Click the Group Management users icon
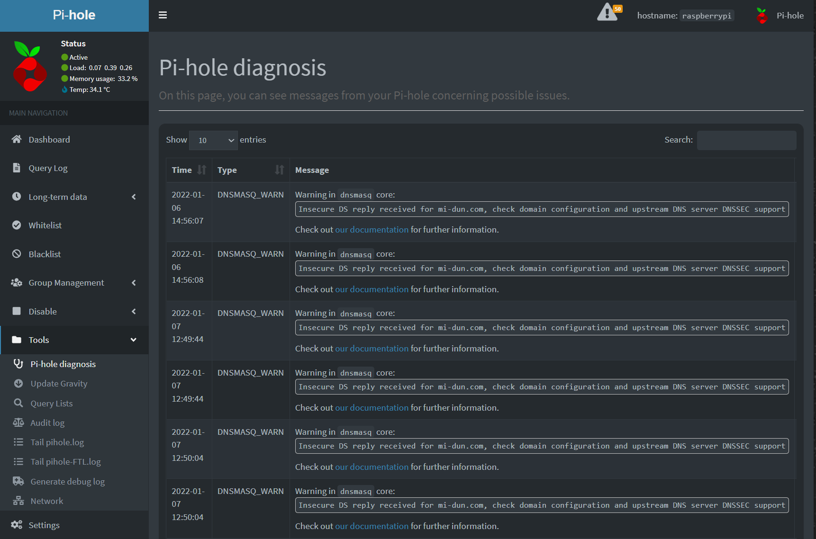The width and height of the screenshot is (816, 539). point(17,283)
